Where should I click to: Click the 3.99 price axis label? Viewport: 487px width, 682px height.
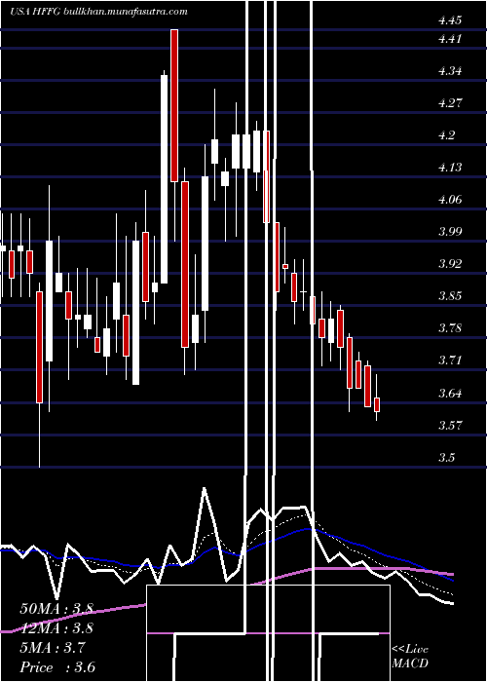pyautogui.click(x=450, y=232)
